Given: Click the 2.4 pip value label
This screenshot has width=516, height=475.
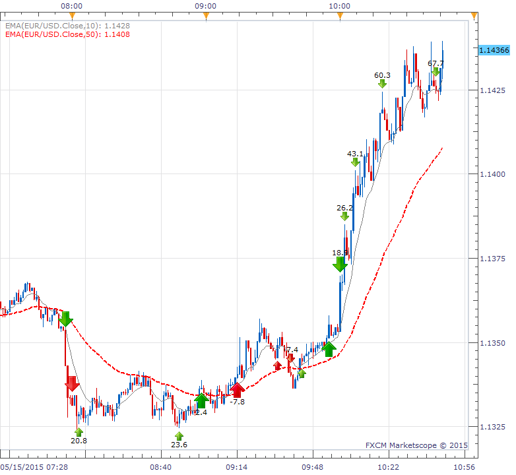Looking at the screenshot, I should click(201, 412).
